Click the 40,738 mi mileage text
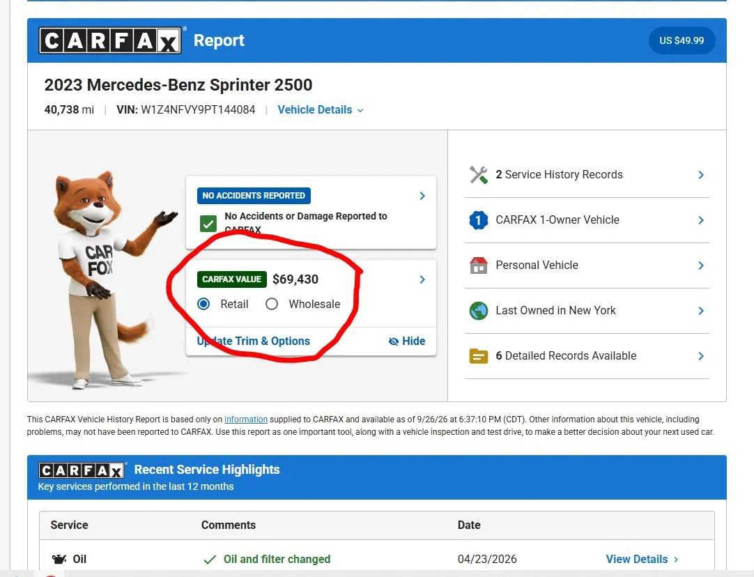Viewport: 754px width, 577px height. click(69, 109)
